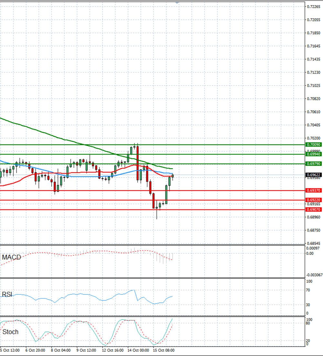
Task: Click the Stoch 80 level scale label
Action: (x=308, y=323)
